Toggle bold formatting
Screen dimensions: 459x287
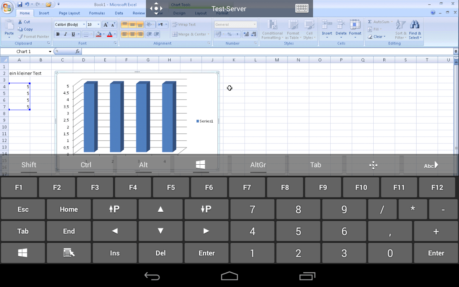(x=58, y=34)
